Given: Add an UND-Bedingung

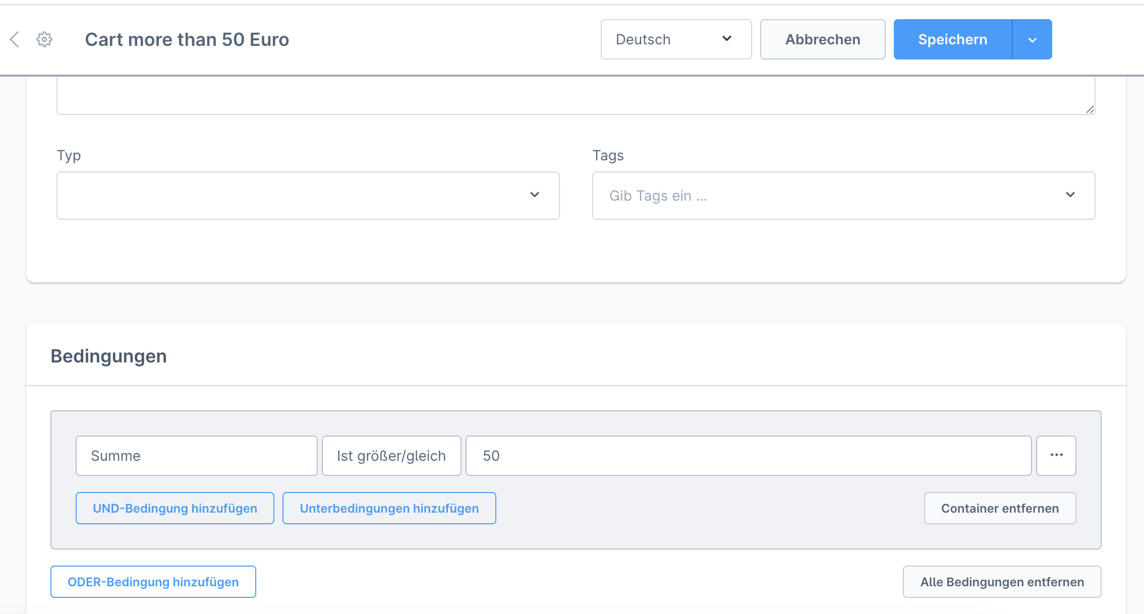Looking at the screenshot, I should [x=175, y=508].
